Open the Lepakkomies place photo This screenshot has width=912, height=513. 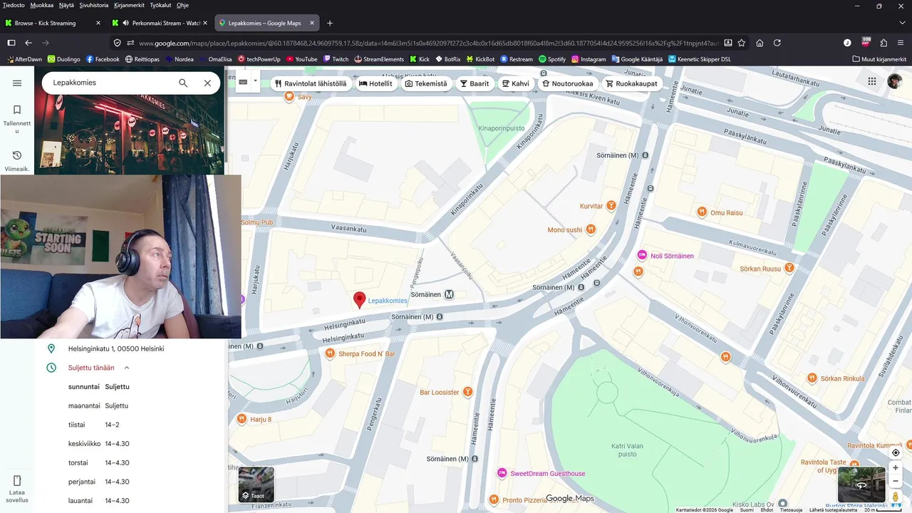coord(129,134)
